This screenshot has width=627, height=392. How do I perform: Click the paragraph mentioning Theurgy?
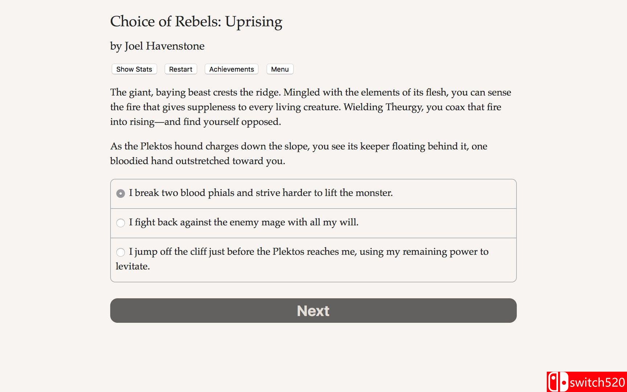[310, 107]
